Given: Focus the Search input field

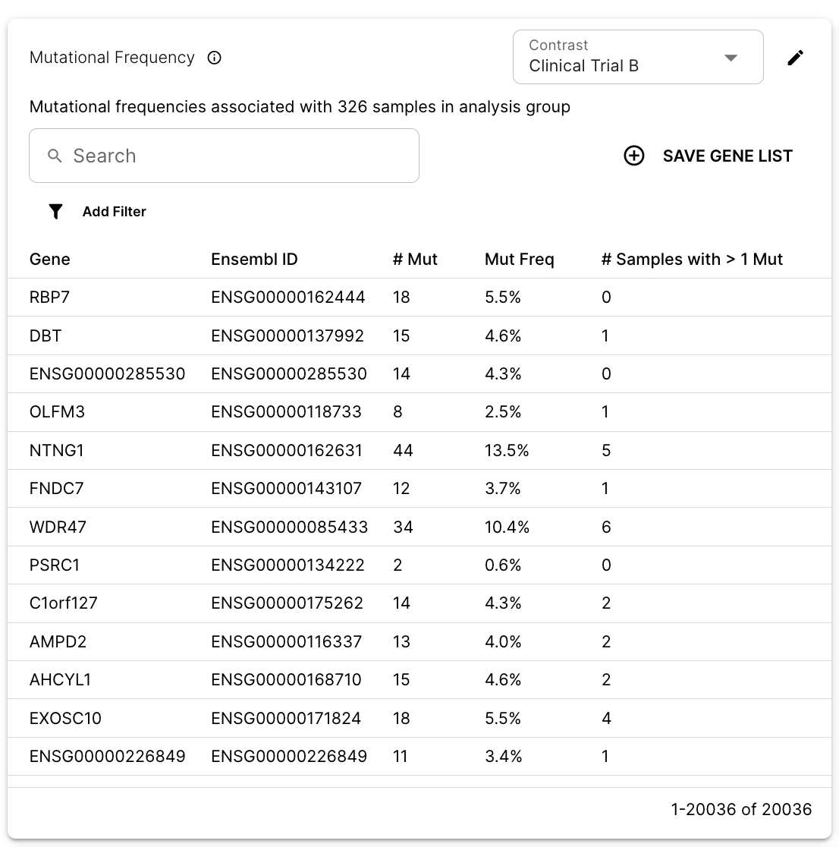Looking at the screenshot, I should tap(235, 156).
